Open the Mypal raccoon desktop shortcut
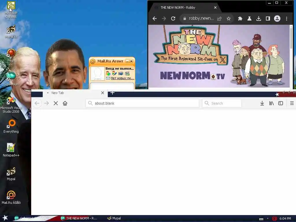296x222 pixels. (11, 174)
